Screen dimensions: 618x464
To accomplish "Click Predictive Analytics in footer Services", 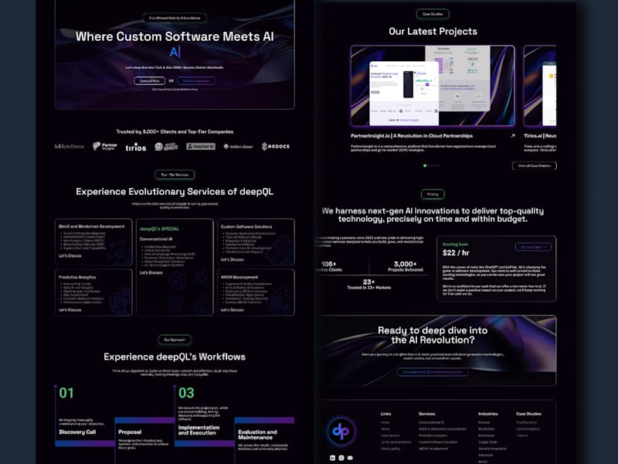I will tap(433, 435).
